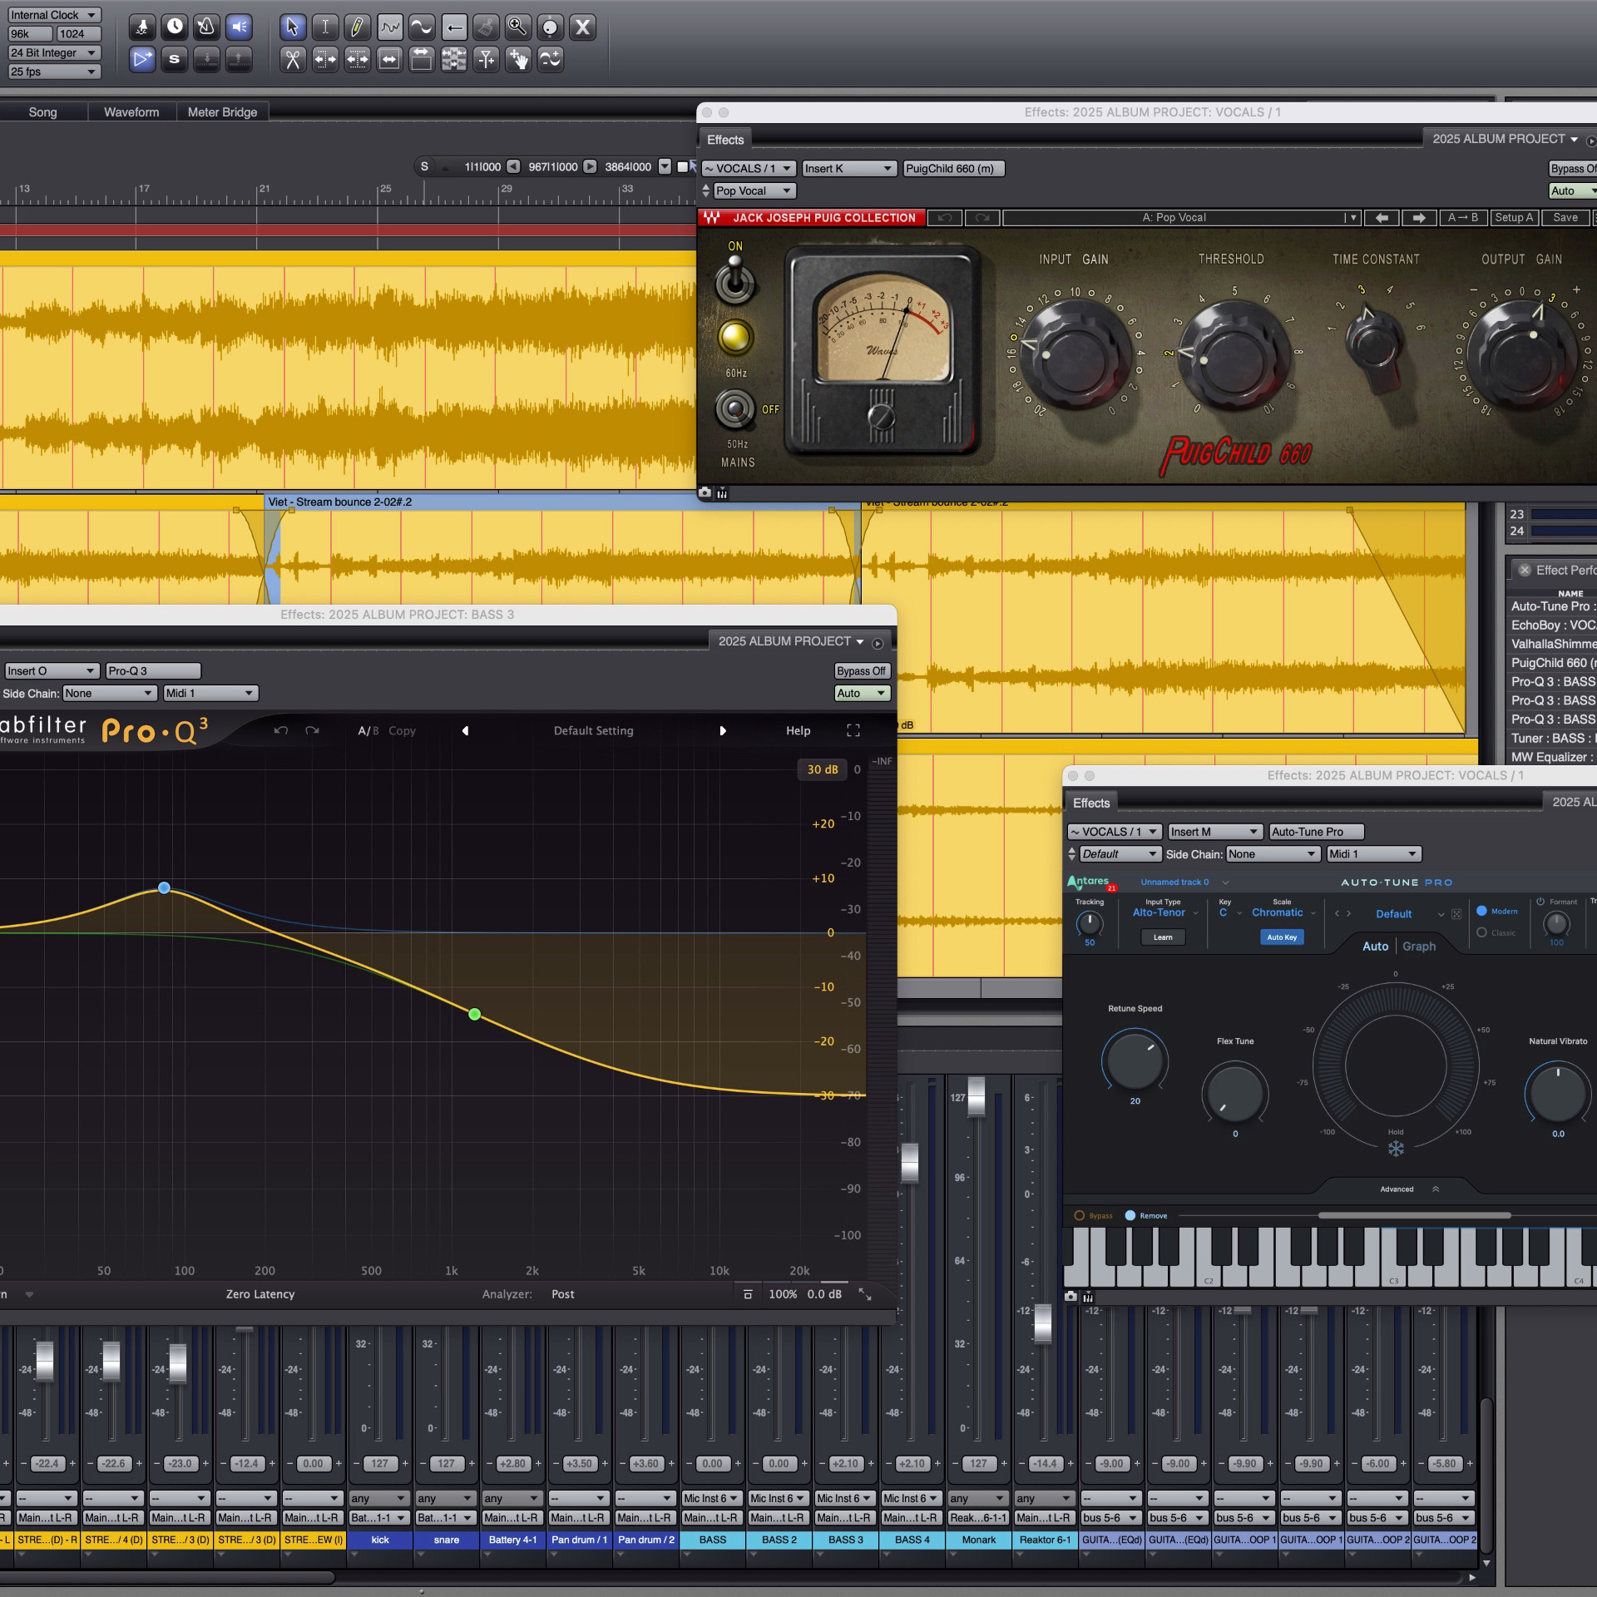Click the Auto-Tune preset randomize dice icon
This screenshot has width=1597, height=1597.
pos(1456,914)
